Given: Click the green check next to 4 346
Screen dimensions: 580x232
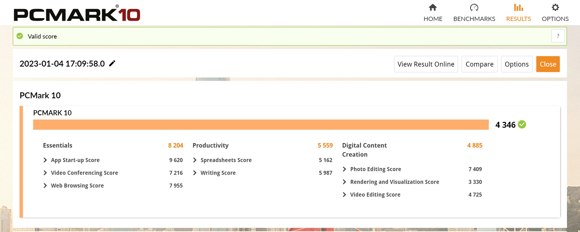Looking at the screenshot, I should (522, 124).
